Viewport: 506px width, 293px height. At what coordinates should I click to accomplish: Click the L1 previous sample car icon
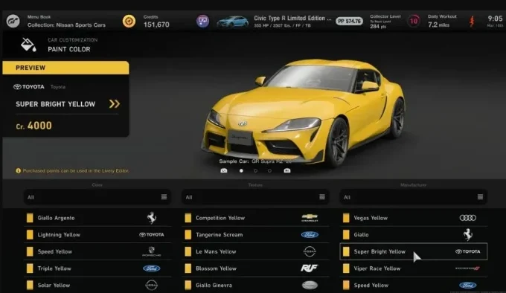tap(224, 170)
